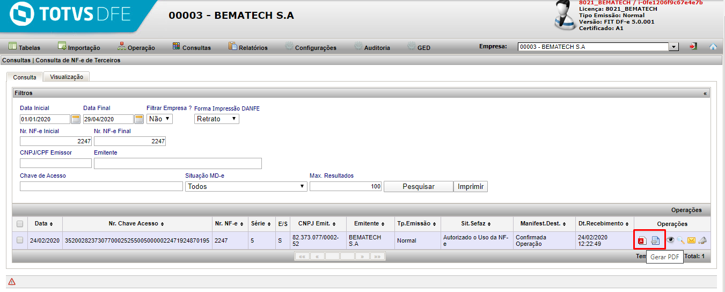The image size is (725, 292).
Task: Click the Pesquisar button
Action: point(419,187)
